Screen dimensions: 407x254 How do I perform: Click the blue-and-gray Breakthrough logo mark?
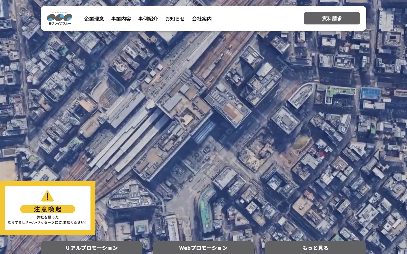59,17
